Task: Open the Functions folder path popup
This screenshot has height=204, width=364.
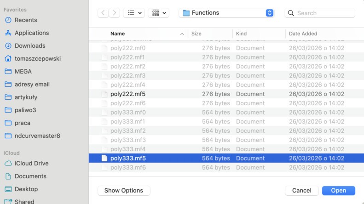Action: tap(226, 13)
